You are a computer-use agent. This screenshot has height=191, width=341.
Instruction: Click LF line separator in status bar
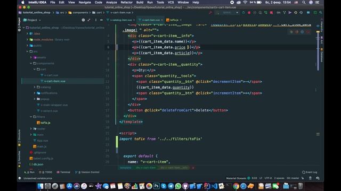261,178
